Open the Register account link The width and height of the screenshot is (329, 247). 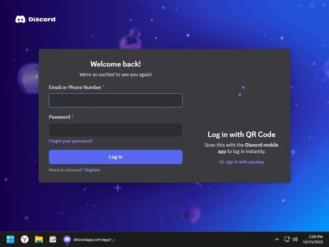coord(93,170)
